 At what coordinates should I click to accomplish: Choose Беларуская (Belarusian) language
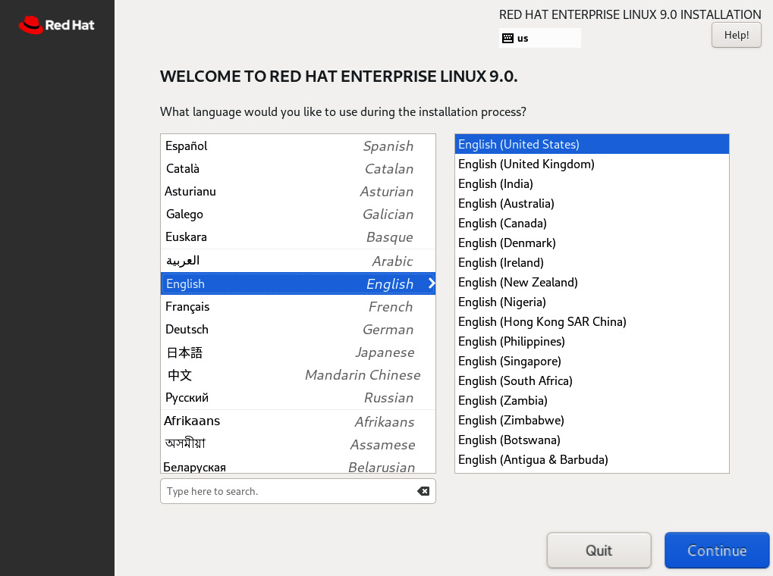(298, 465)
